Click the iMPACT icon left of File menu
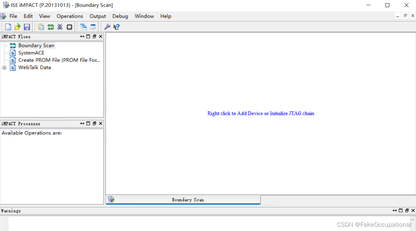The height and width of the screenshot is (231, 416). [3, 16]
